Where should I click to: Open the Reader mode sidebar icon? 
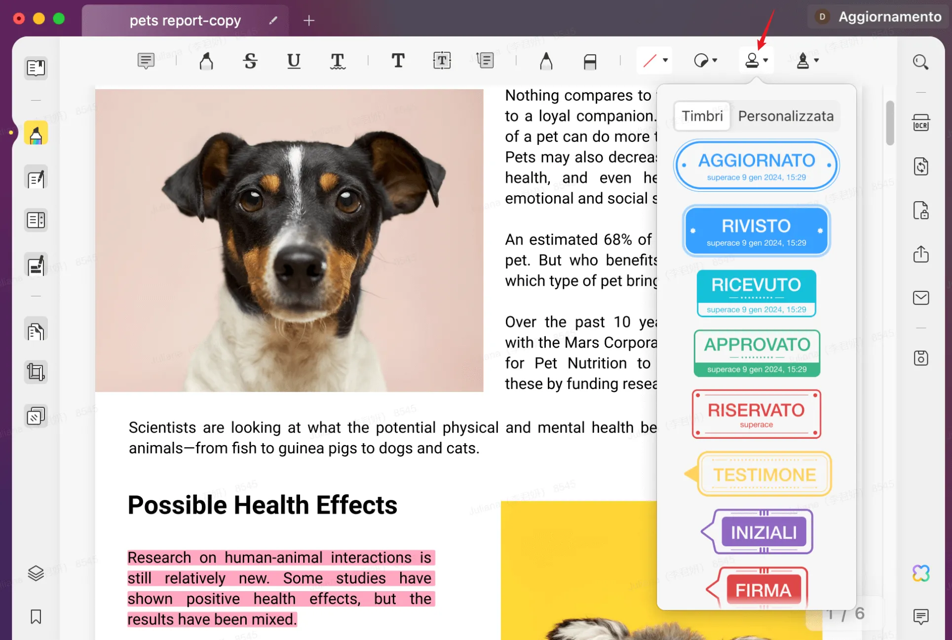click(x=36, y=68)
